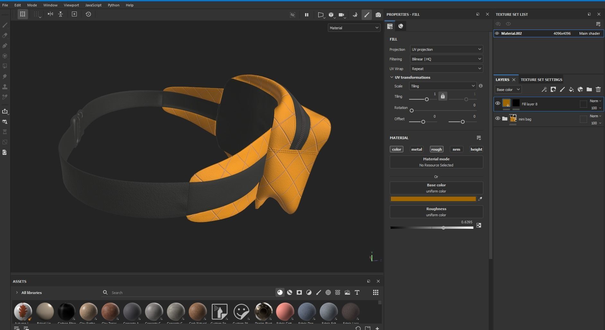Viewport: 605px width, 330px height.
Task: Switch to the Texture Set Settings tab
Action: [541, 80]
